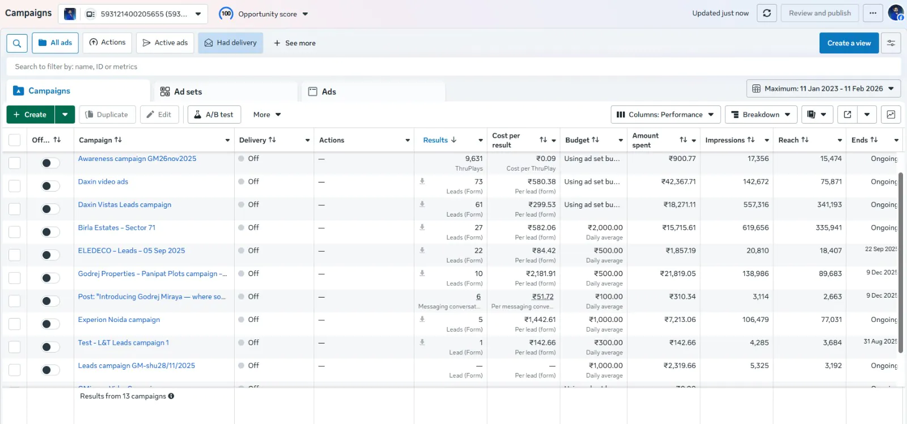Click the info icon beside Results from 13 campaigns
This screenshot has height=424, width=907.
(x=171, y=396)
